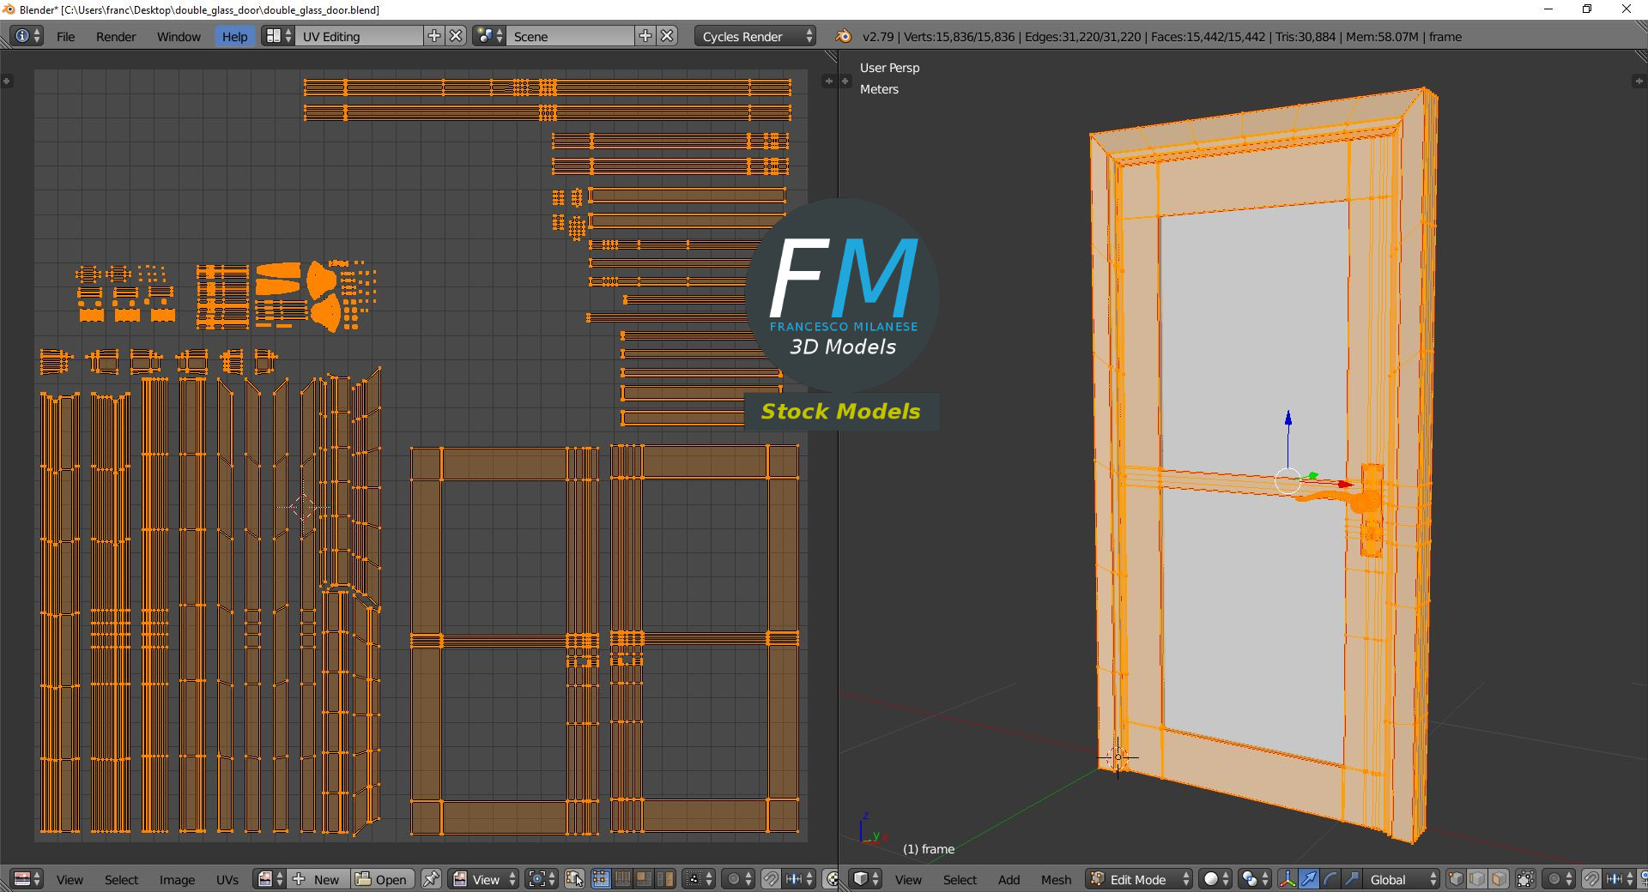
Task: Open the Mesh menu
Action: pos(1056,879)
